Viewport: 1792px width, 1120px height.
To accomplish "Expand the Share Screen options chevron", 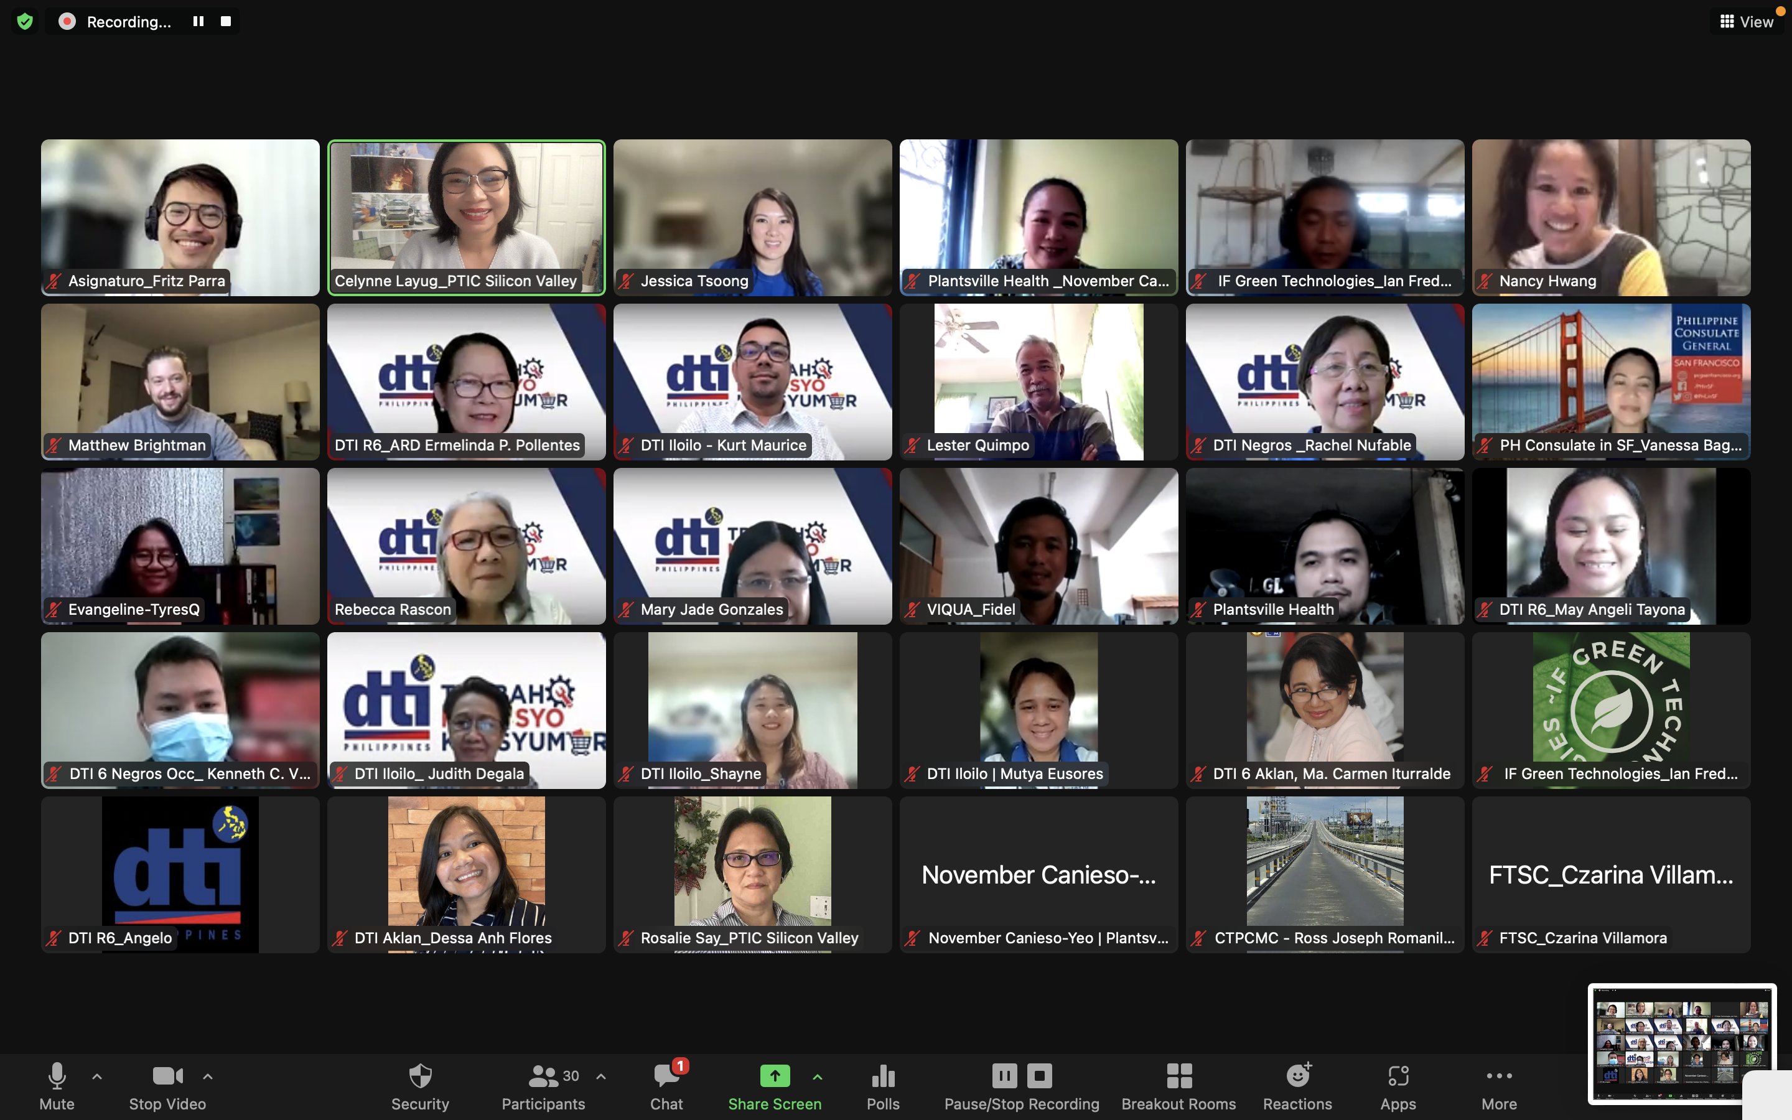I will pos(818,1076).
